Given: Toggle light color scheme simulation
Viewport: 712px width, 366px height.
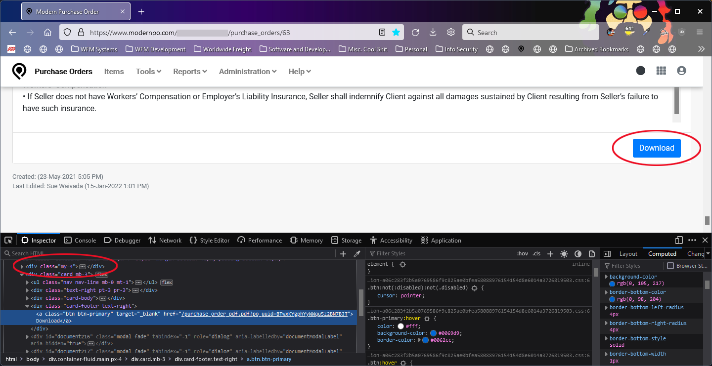Looking at the screenshot, I should pos(564,253).
